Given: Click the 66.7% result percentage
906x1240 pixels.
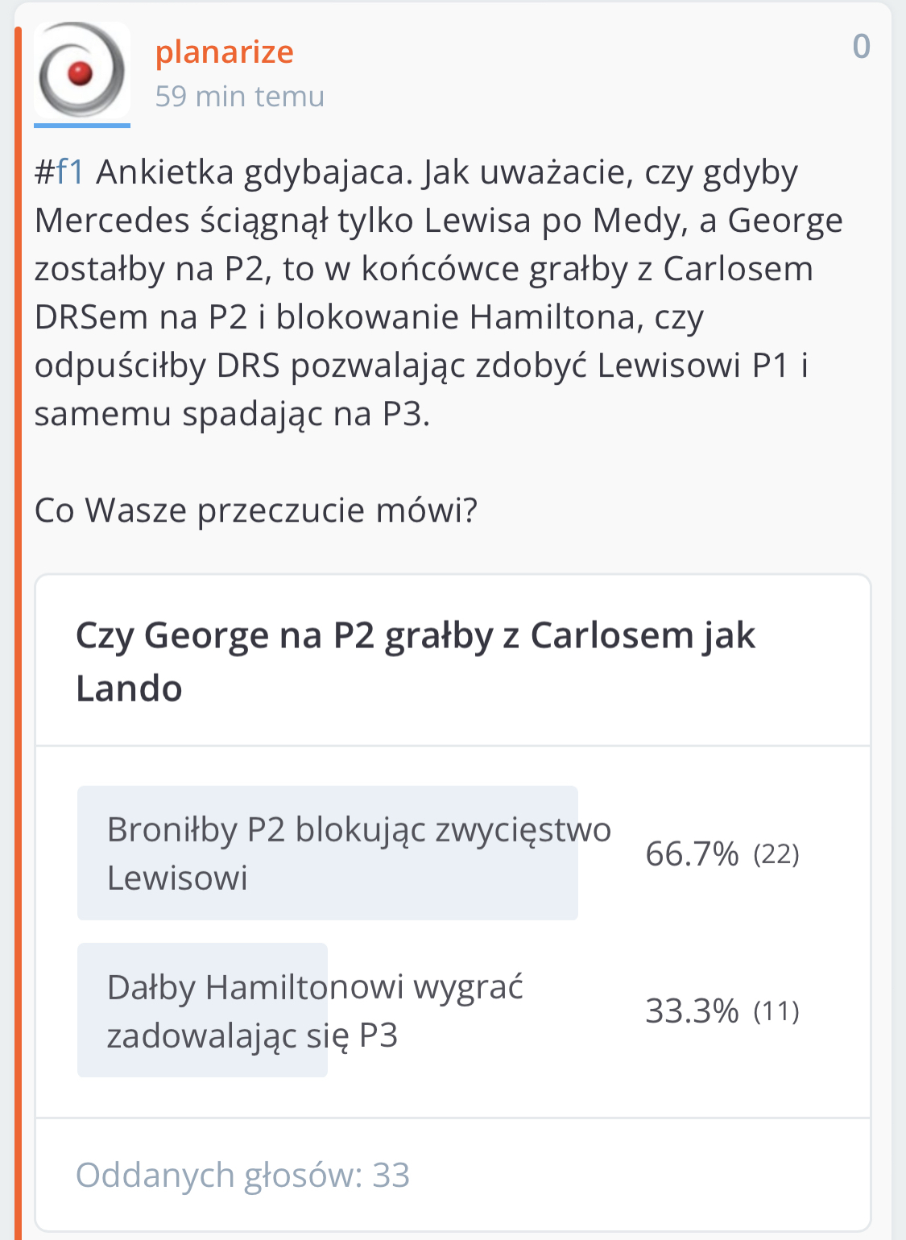Looking at the screenshot, I should pyautogui.click(x=692, y=854).
